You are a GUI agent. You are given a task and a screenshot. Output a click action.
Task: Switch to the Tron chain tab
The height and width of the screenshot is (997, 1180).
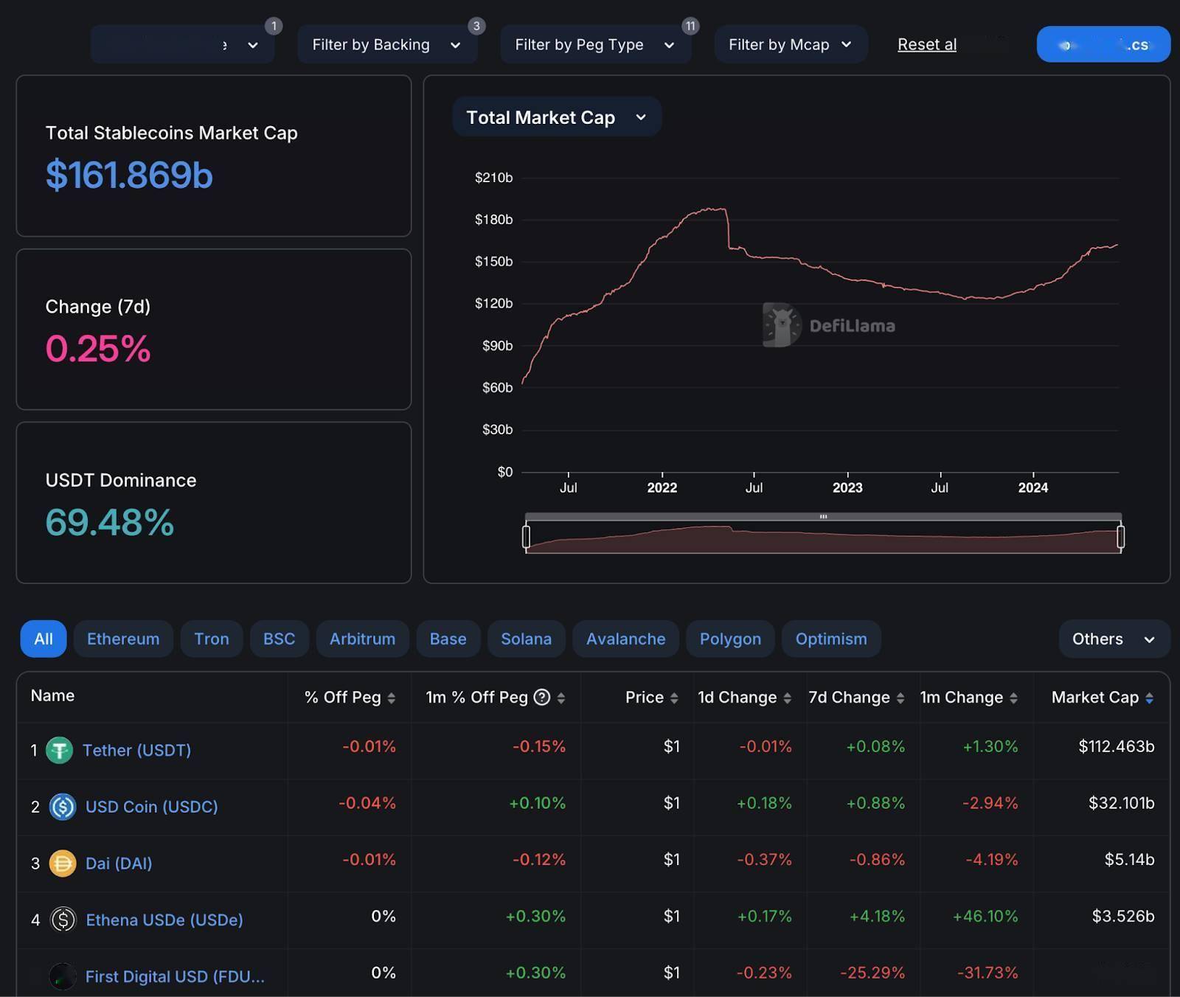pyautogui.click(x=212, y=639)
